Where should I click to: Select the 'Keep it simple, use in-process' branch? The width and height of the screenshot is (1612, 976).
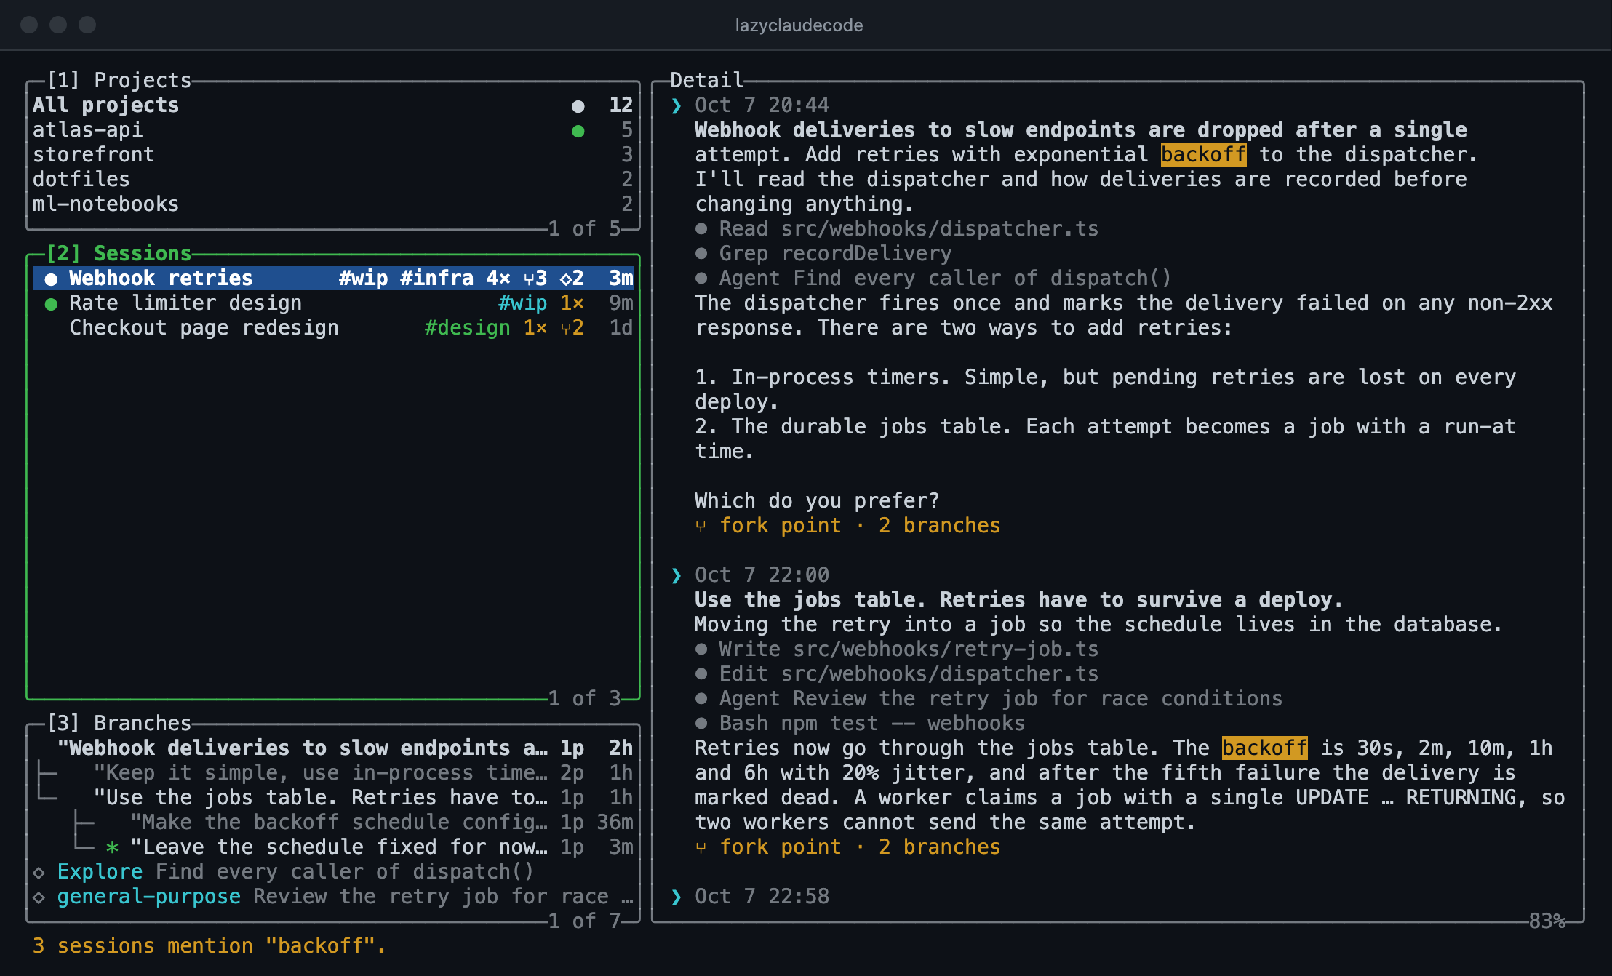[332, 772]
